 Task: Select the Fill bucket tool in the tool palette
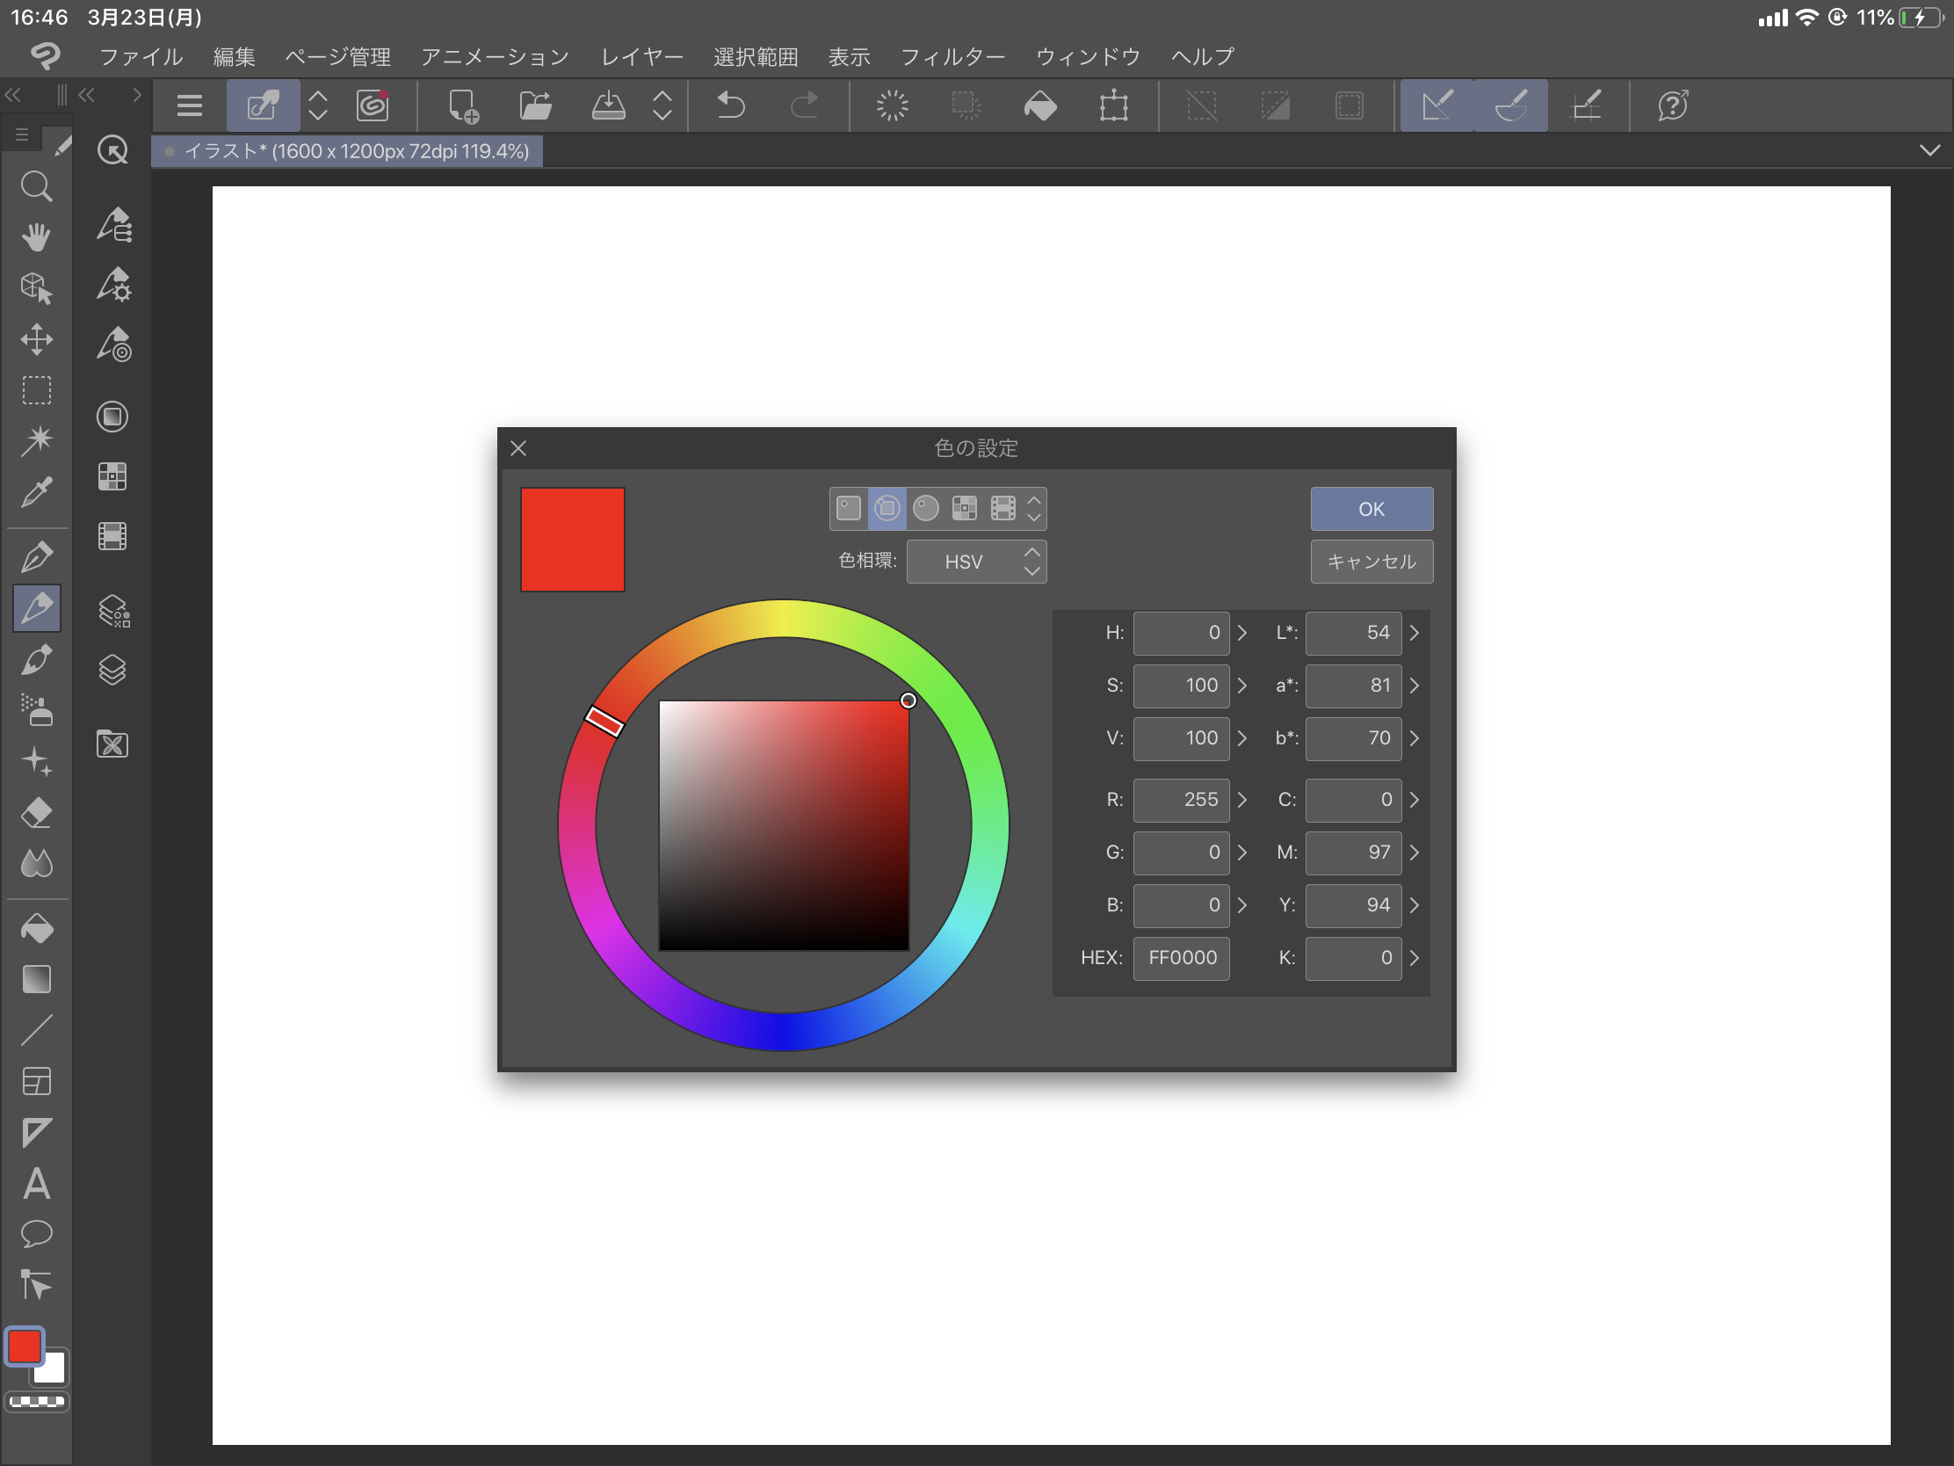[36, 928]
